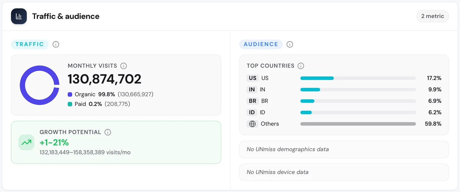Click the 2 metric badge

coord(433,16)
